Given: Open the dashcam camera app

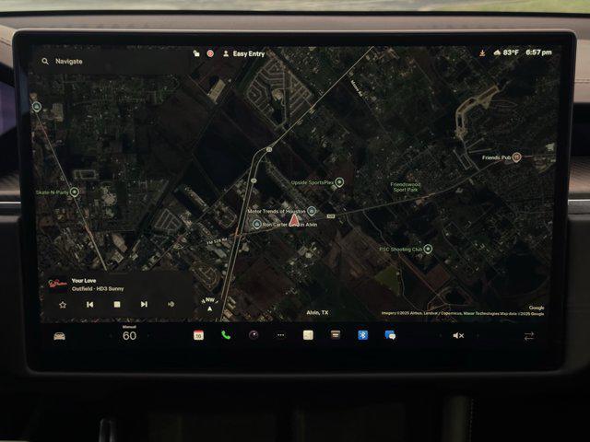Looking at the screenshot, I should click(x=253, y=335).
